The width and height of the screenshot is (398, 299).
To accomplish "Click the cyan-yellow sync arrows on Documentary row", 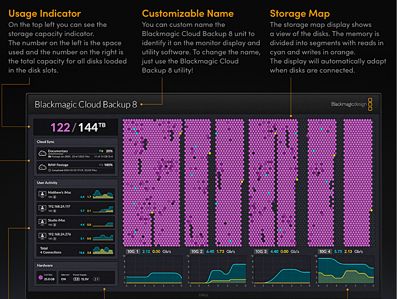I will pos(101,151).
